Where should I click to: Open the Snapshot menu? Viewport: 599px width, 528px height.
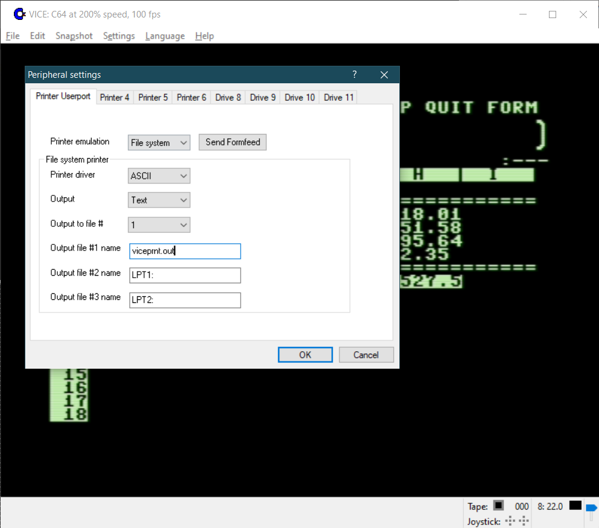(74, 36)
